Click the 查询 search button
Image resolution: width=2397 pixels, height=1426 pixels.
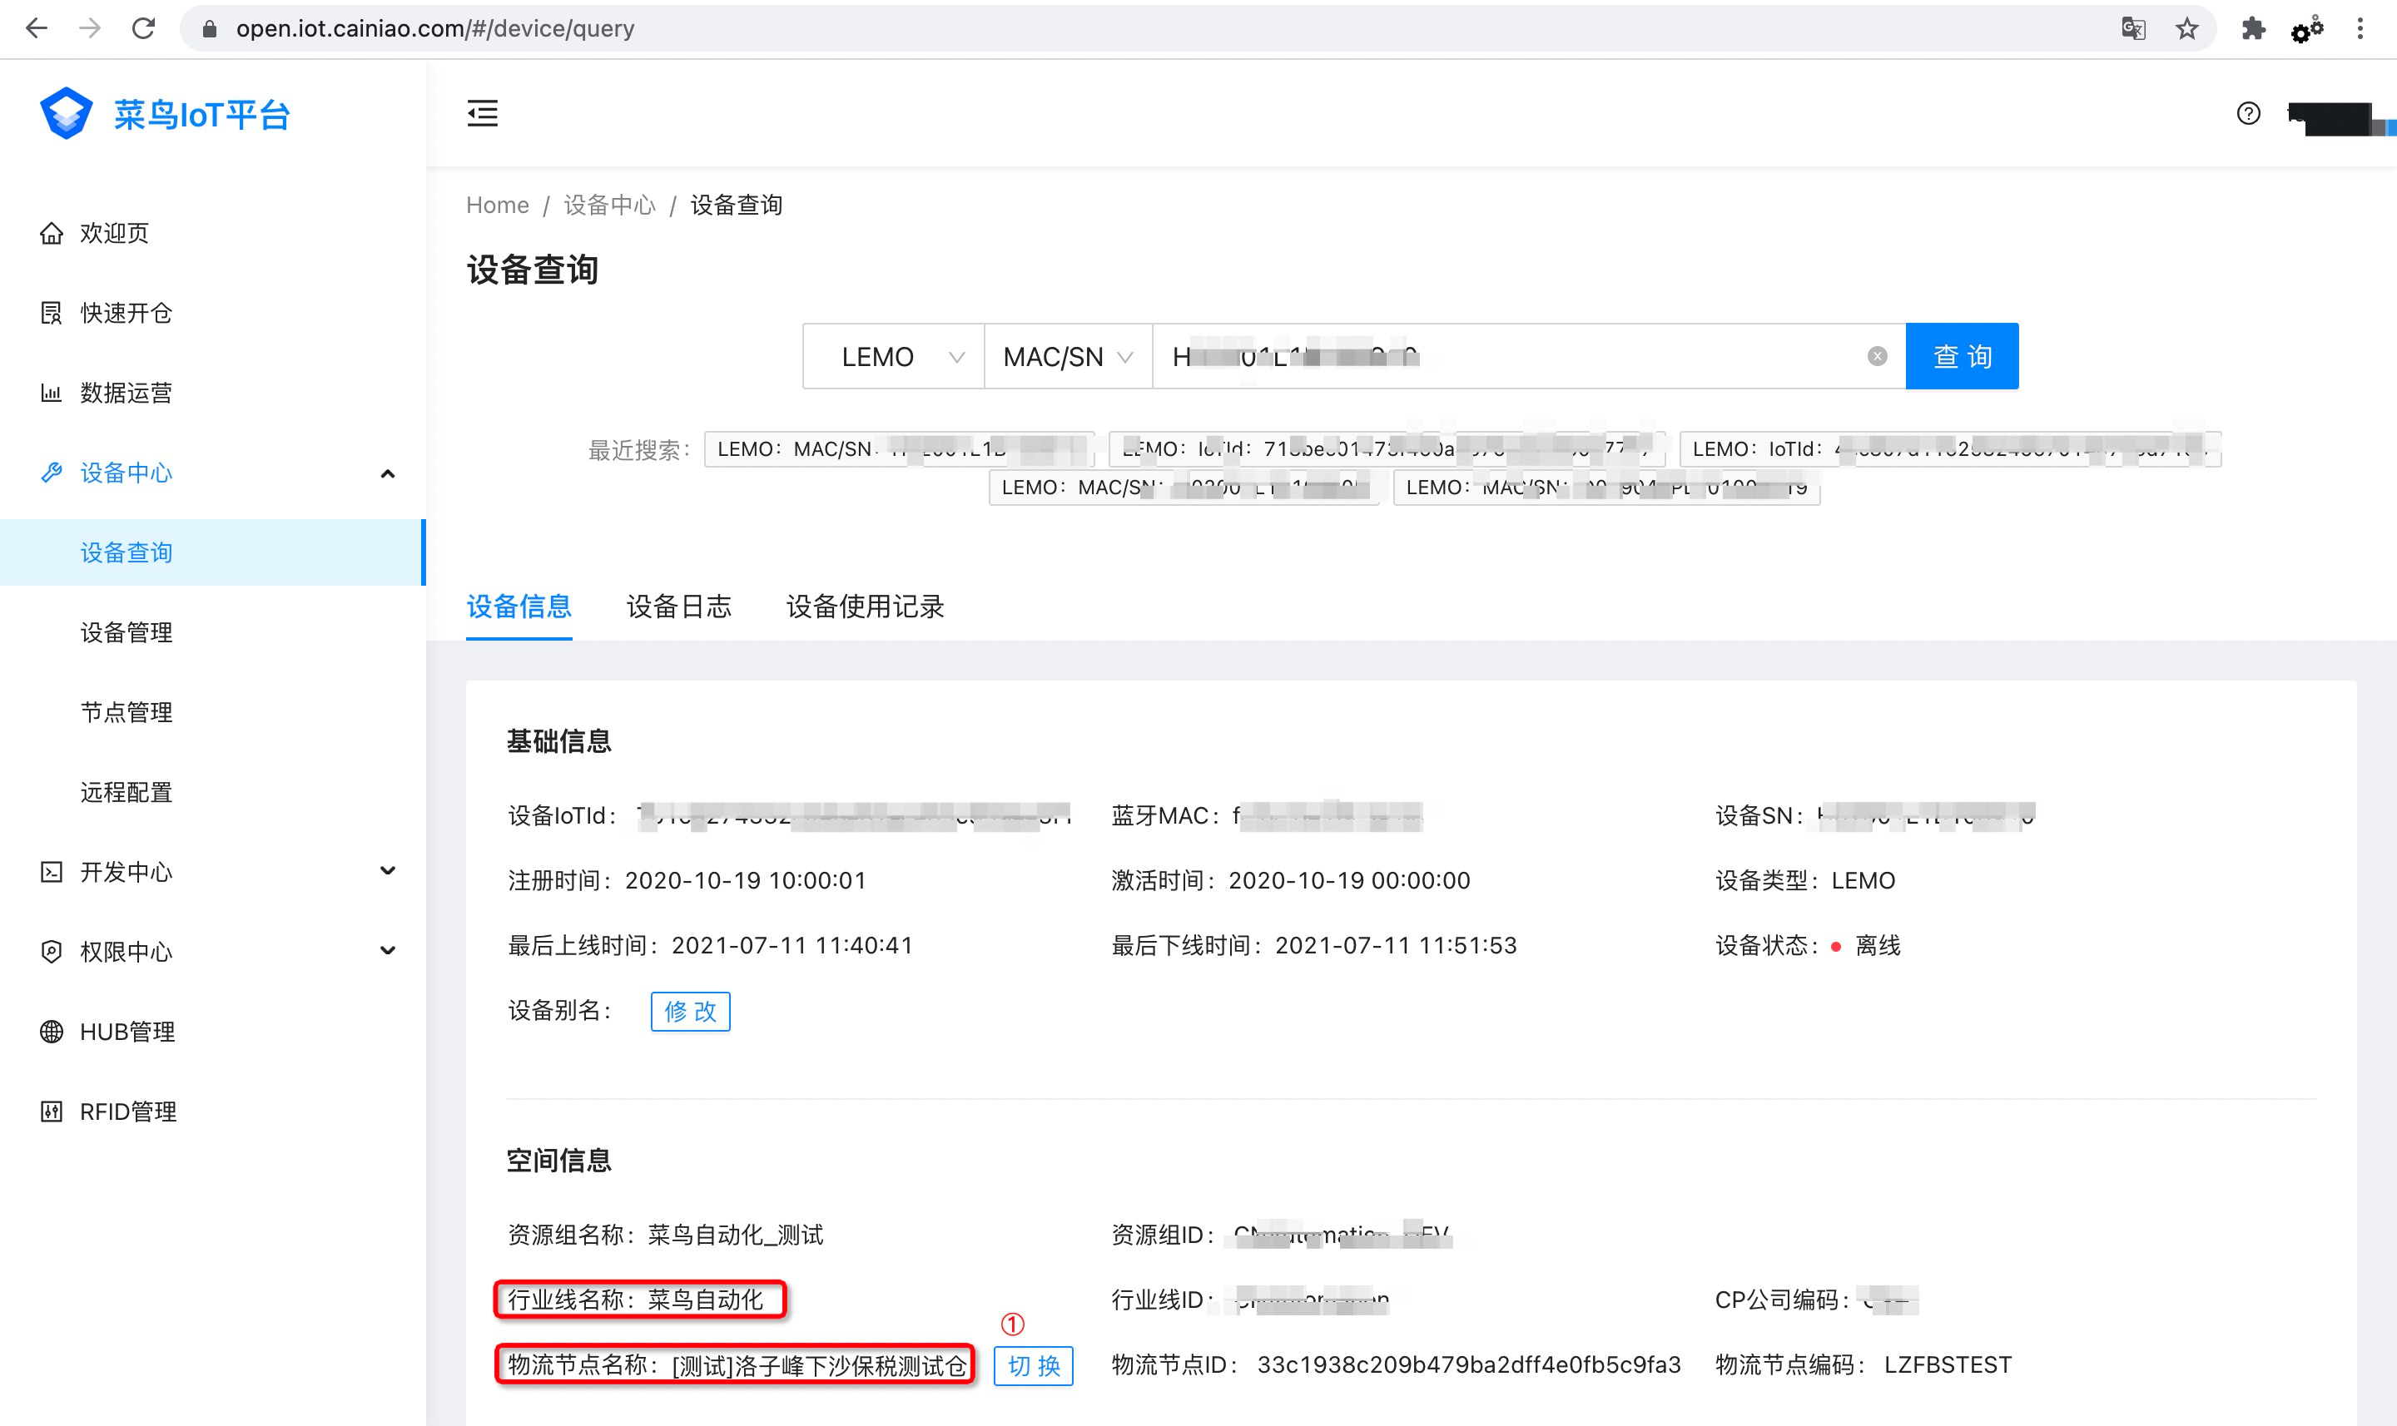click(x=1961, y=356)
